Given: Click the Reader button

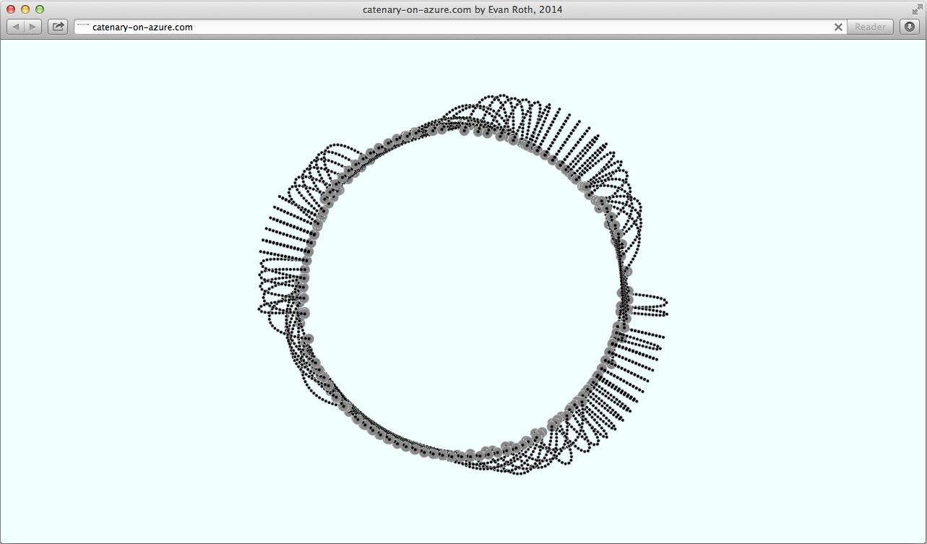Looking at the screenshot, I should coord(870,27).
